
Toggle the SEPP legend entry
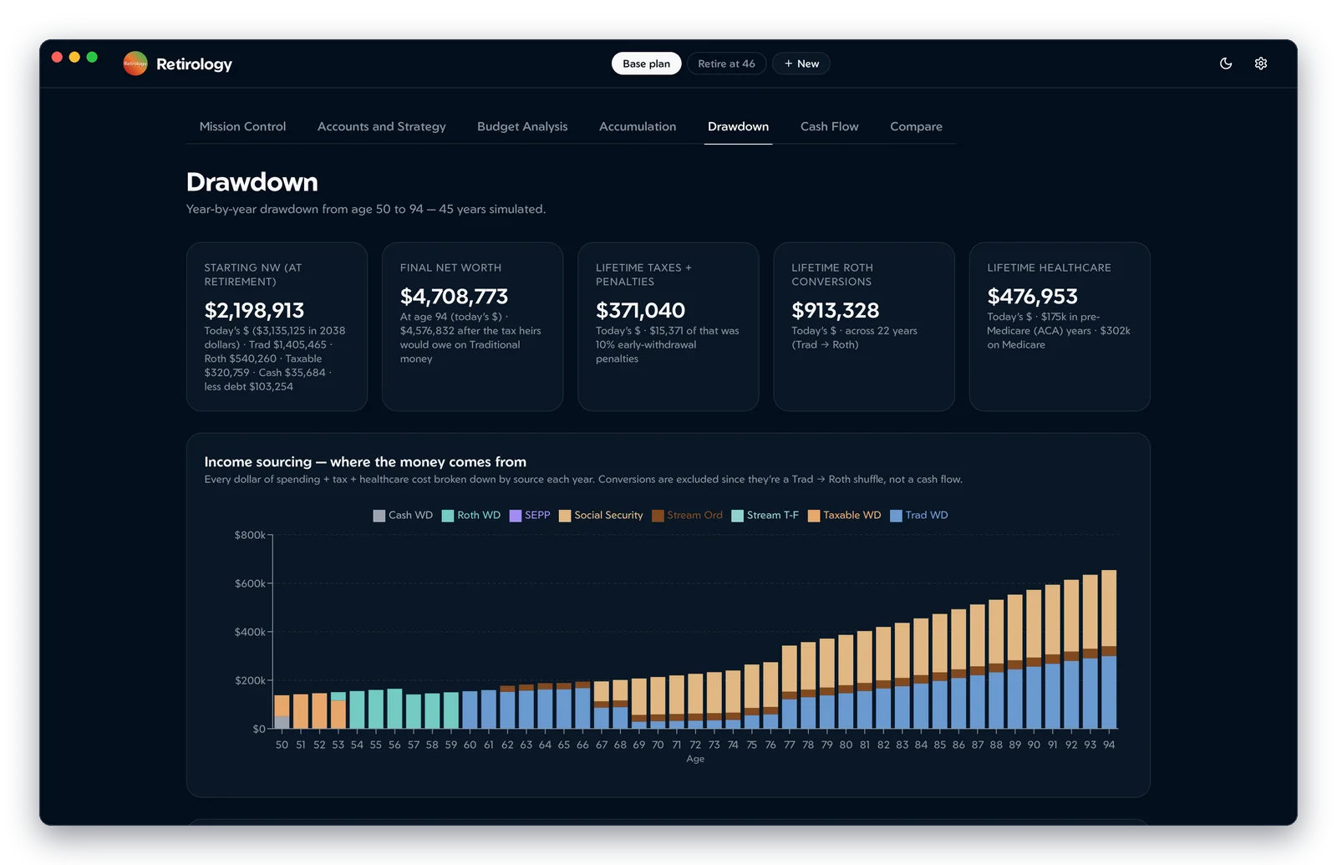(x=530, y=515)
